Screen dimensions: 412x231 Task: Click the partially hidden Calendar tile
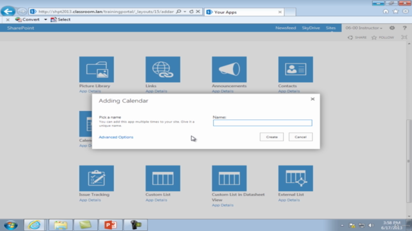tap(86, 124)
